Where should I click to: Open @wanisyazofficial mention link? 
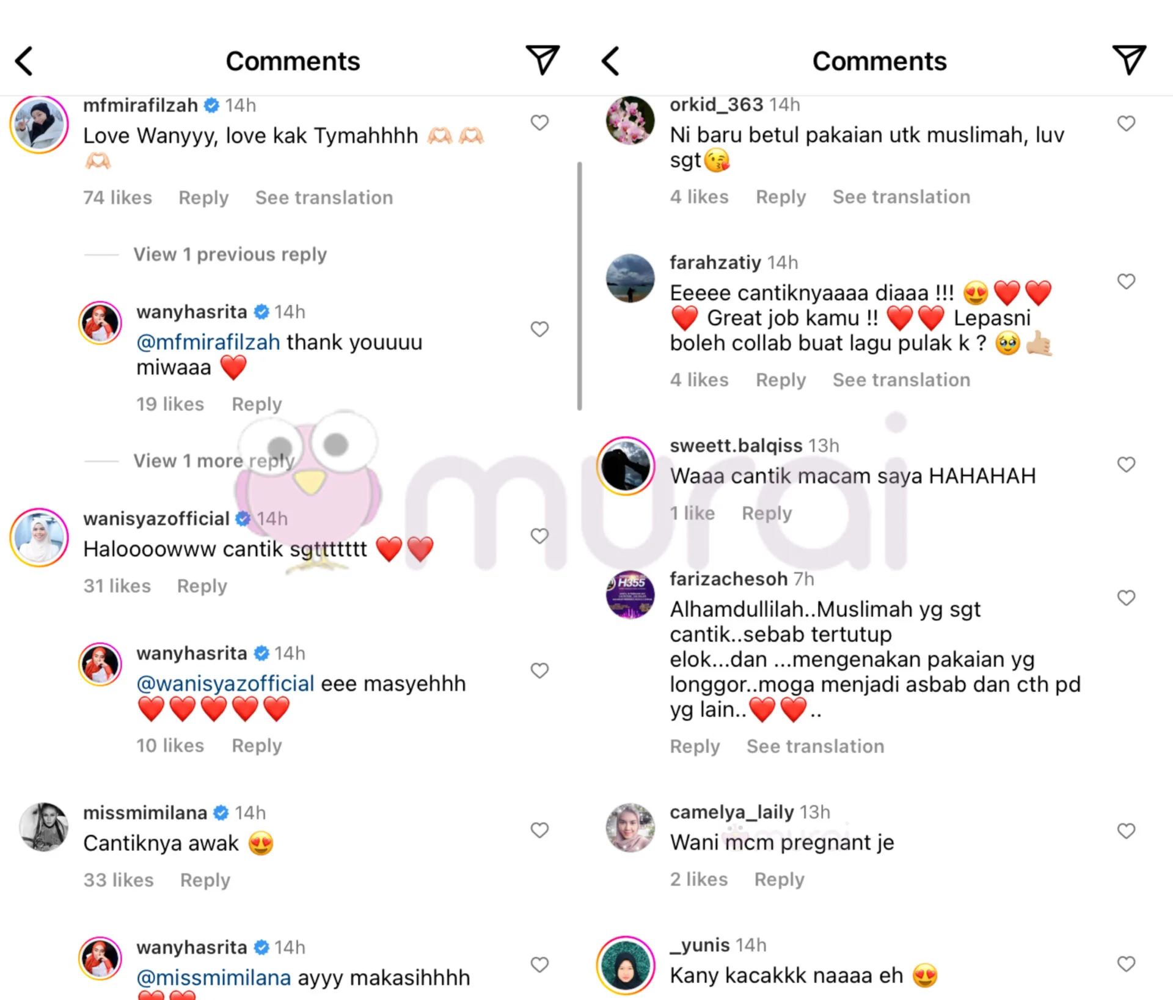[x=225, y=683]
